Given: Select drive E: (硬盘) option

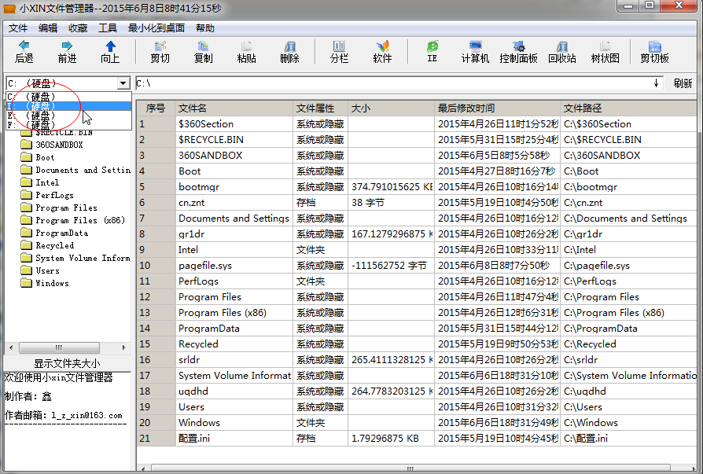Looking at the screenshot, I should click(68, 116).
